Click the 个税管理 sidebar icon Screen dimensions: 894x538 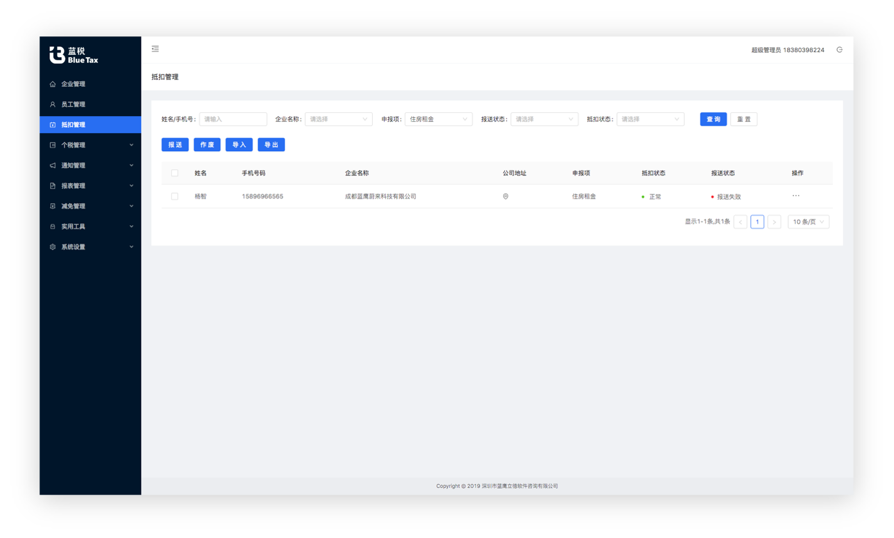[x=53, y=145]
